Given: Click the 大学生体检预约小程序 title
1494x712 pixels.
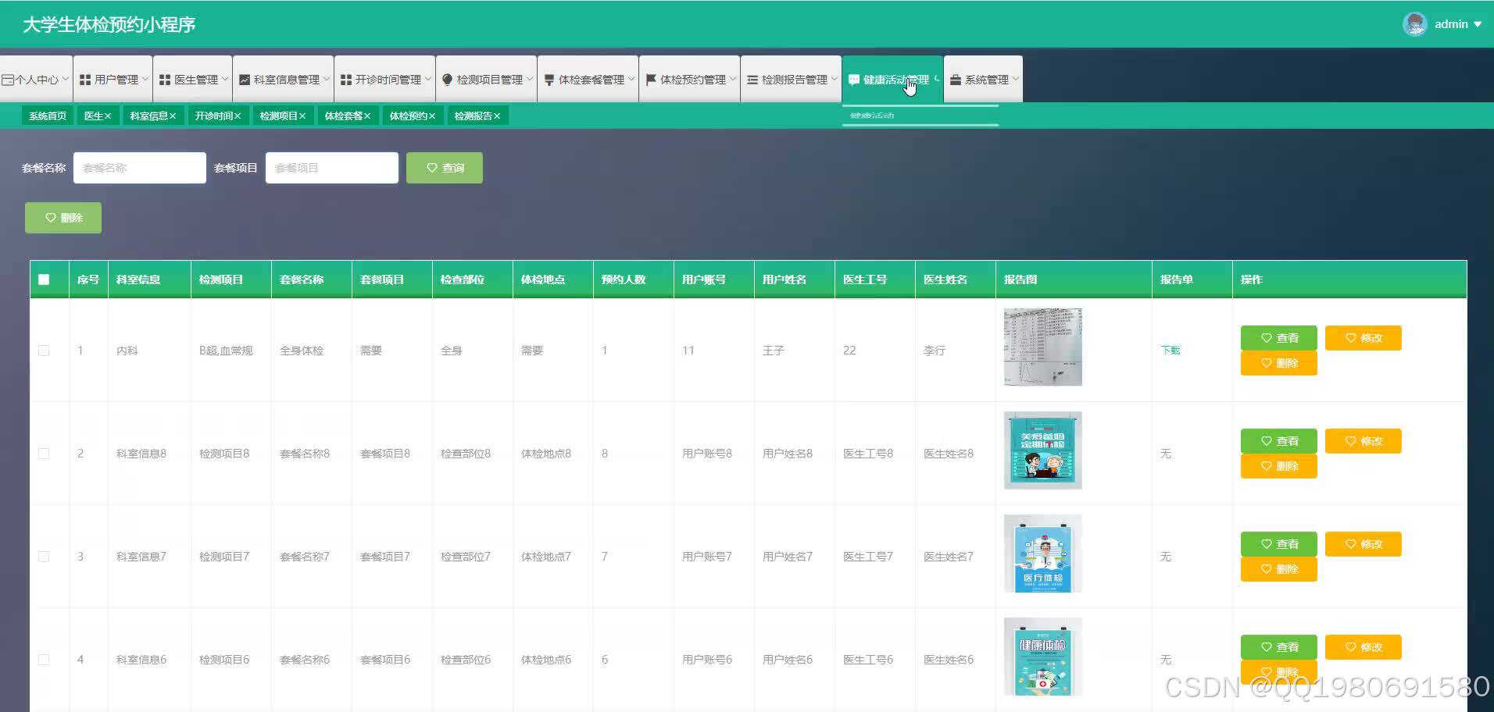Looking at the screenshot, I should pyautogui.click(x=109, y=24).
